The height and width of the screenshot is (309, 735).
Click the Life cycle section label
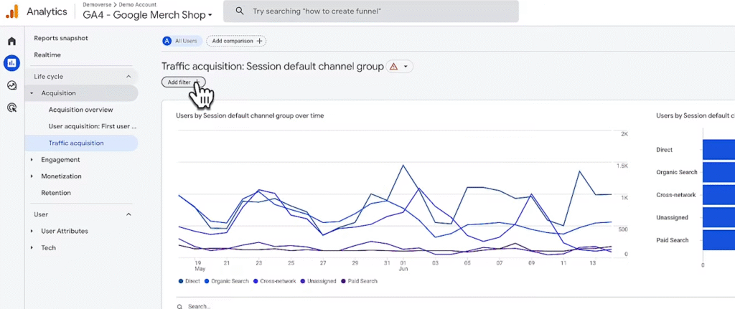click(48, 76)
